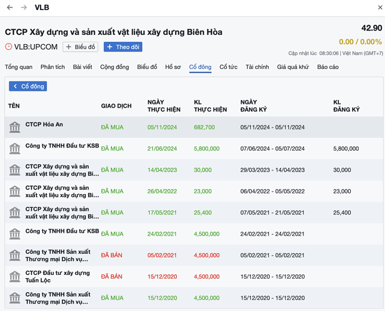Click the back arrow navigation icon
The image size is (385, 311).
coord(10,7)
